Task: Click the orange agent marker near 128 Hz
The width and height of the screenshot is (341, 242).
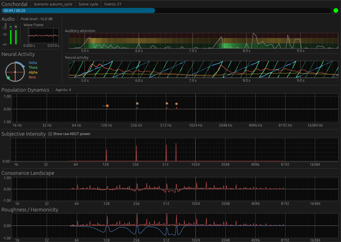Action: [107, 106]
